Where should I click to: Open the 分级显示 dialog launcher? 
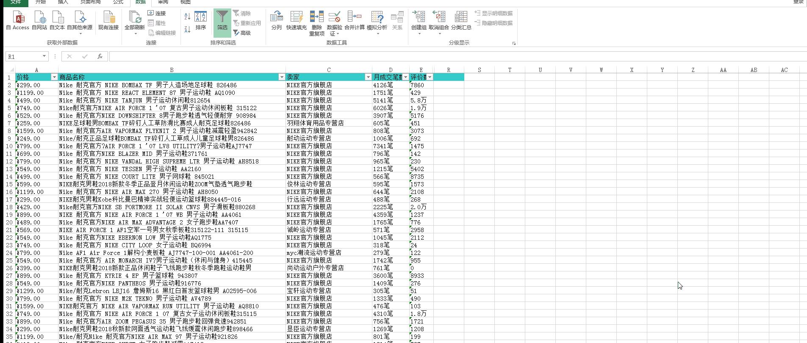pyautogui.click(x=514, y=43)
